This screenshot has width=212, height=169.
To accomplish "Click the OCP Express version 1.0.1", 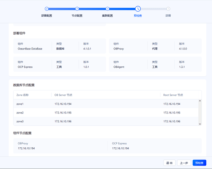I will point(86,67).
